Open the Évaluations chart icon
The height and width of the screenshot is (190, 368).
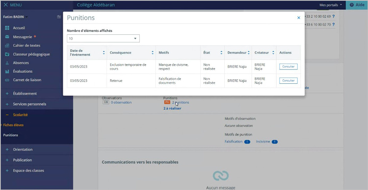pyautogui.click(x=7, y=71)
